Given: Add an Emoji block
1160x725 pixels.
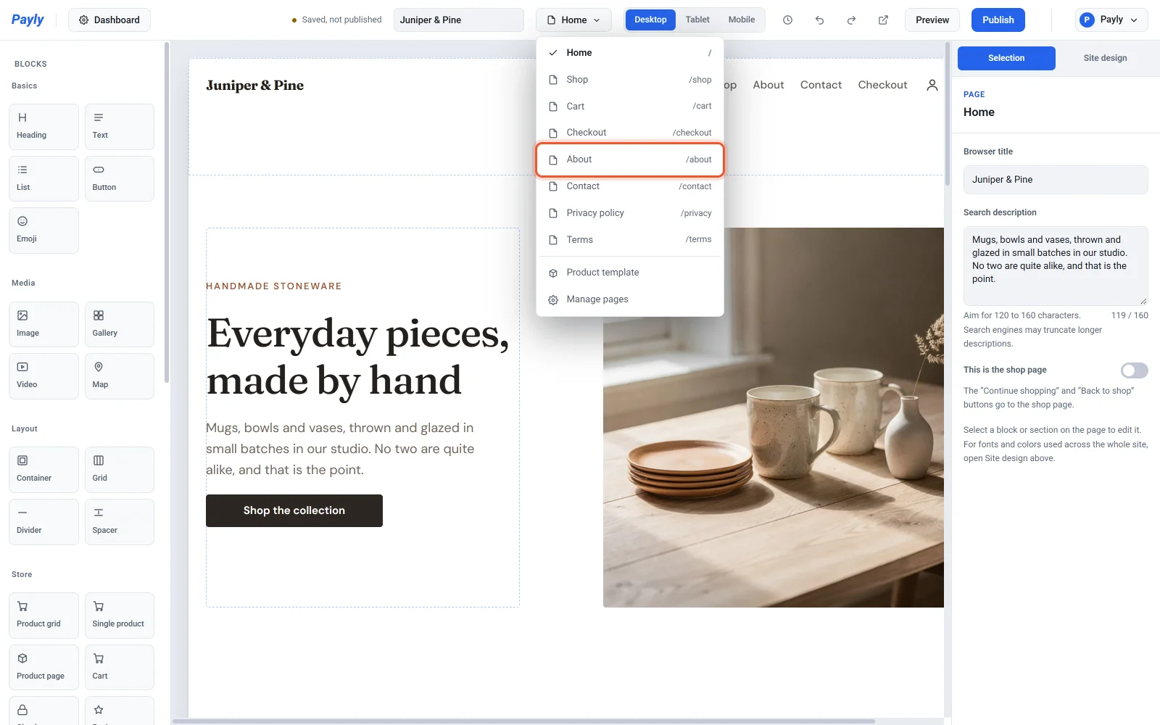Looking at the screenshot, I should pos(43,231).
